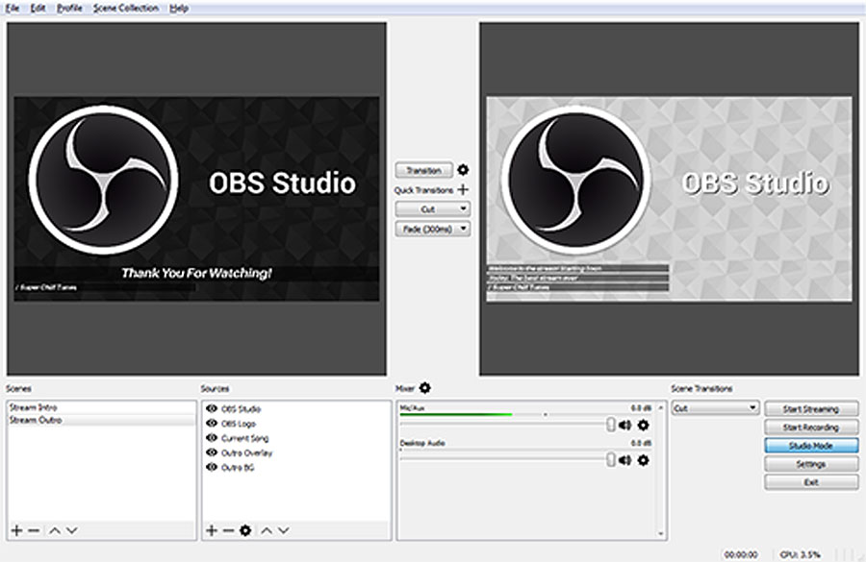The width and height of the screenshot is (866, 562).
Task: Add a quick transition with plus icon
Action: 463,189
